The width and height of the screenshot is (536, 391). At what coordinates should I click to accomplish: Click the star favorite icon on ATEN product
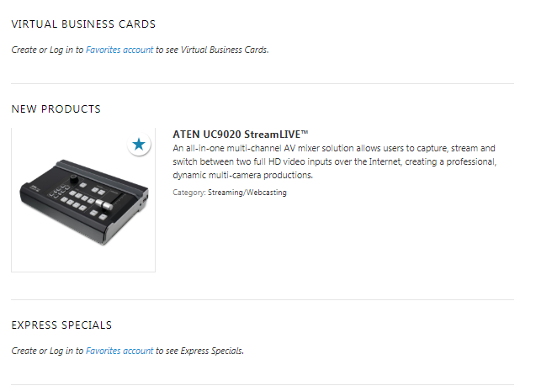click(x=139, y=145)
